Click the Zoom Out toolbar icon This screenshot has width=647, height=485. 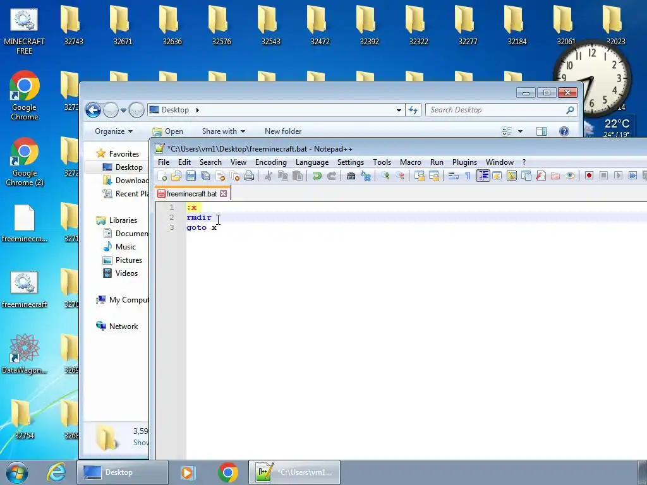(x=400, y=176)
